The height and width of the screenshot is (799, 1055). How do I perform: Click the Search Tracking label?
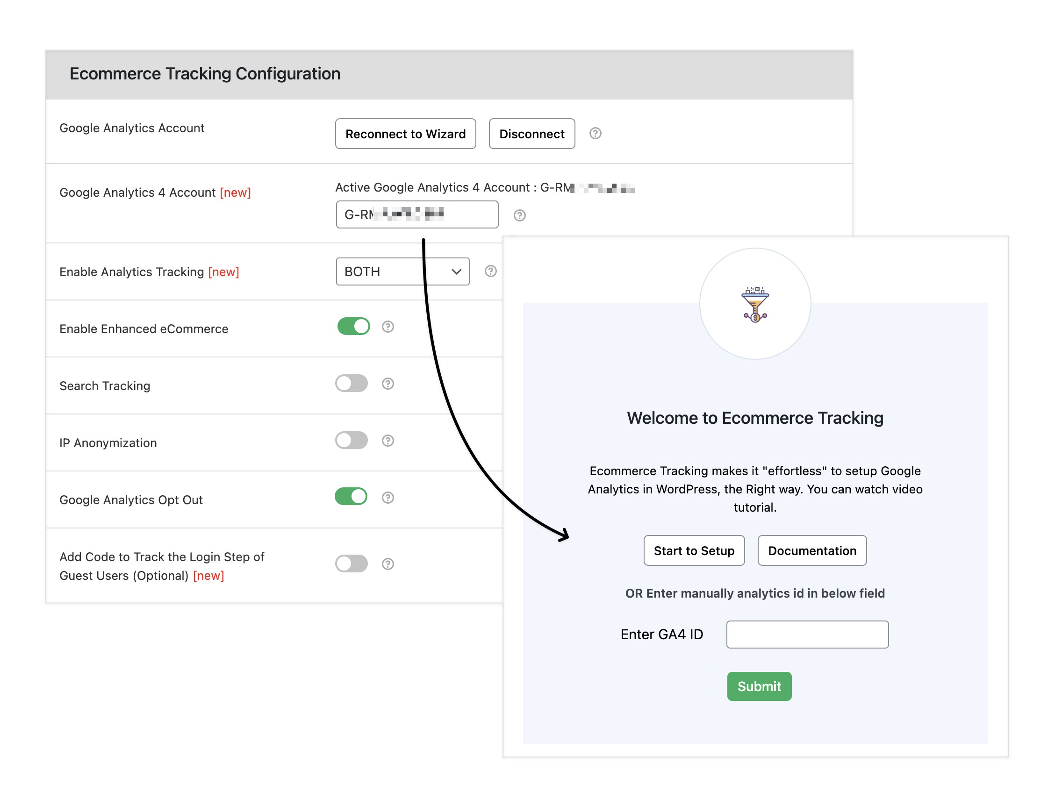pos(105,386)
